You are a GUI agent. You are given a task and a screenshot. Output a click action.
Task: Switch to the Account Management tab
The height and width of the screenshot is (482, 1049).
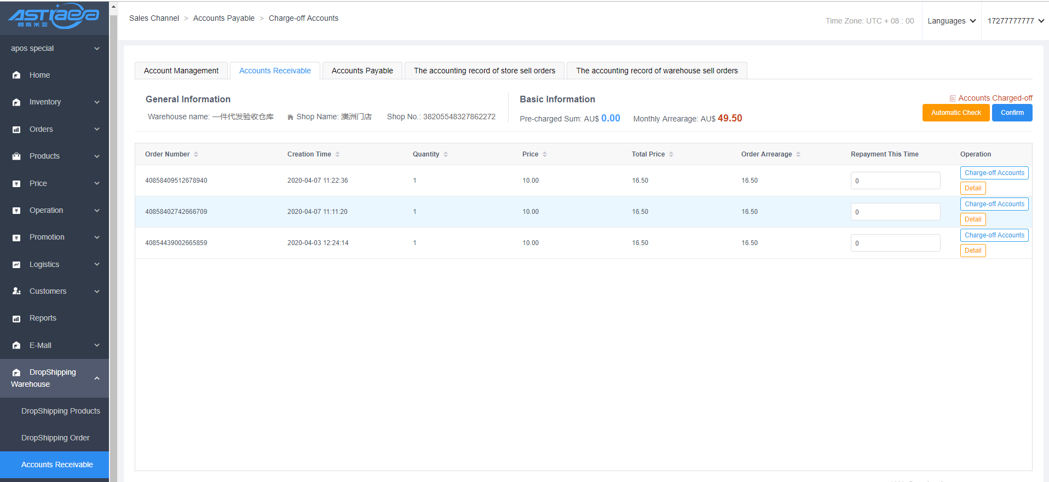click(x=181, y=71)
